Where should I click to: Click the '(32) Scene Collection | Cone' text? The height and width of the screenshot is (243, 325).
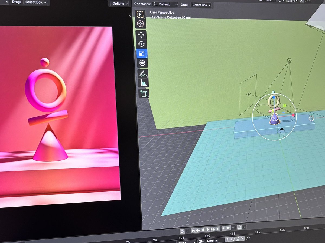[170, 17]
